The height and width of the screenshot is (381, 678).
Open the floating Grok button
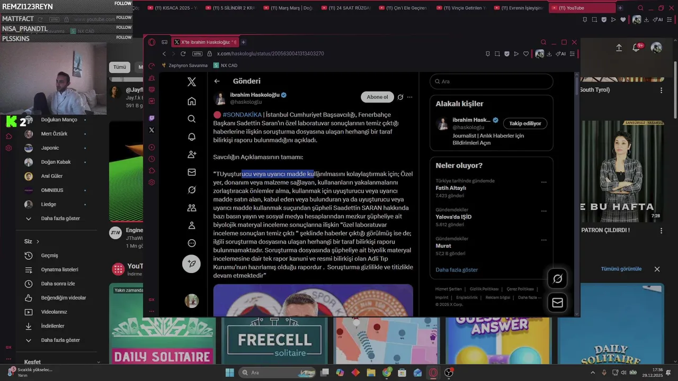point(557,279)
